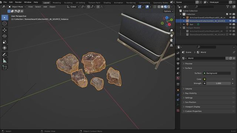Screen dimensions: 237x133
Task: Open the Scene properties tab
Action: [178, 73]
